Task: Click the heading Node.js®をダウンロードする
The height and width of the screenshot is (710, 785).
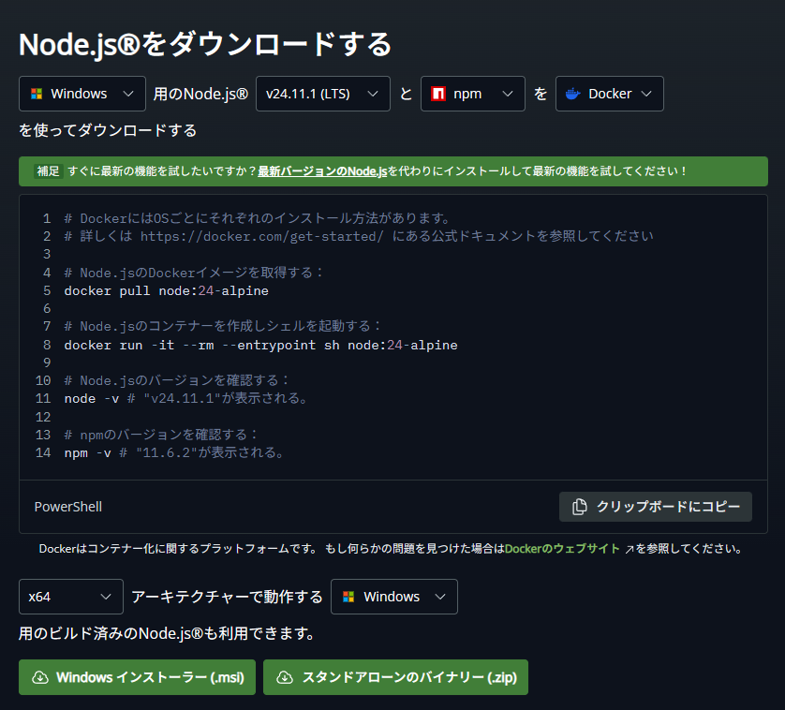Action: (205, 44)
